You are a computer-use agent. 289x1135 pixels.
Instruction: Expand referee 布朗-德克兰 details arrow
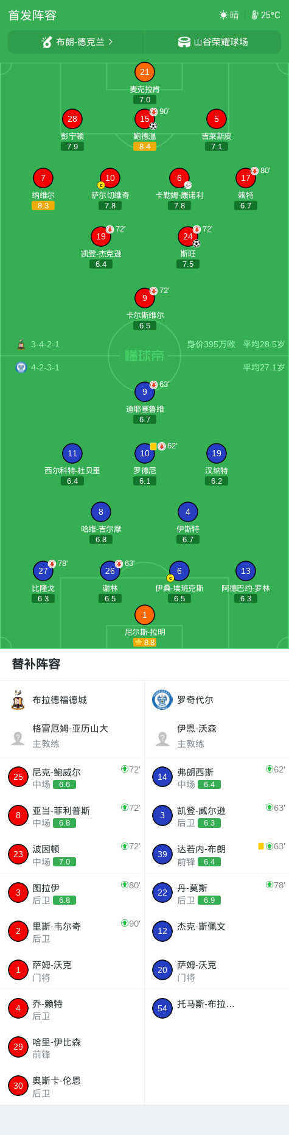click(x=111, y=42)
